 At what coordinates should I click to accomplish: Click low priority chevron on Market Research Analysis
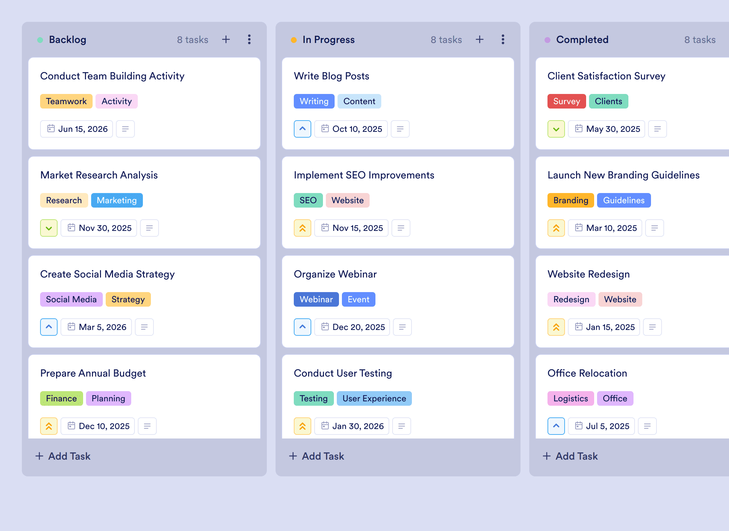49,228
